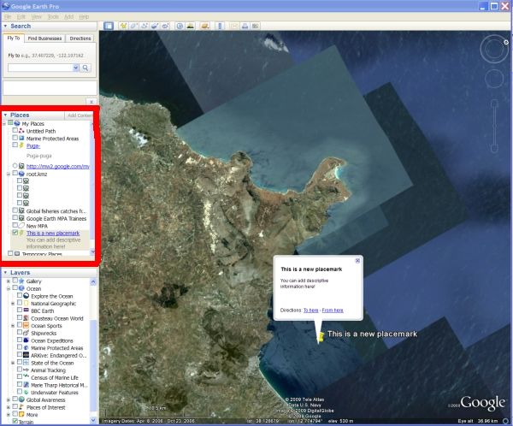Enable the Cousteau Ocean World checkbox
Viewport: 513px width, 426px height.
point(20,318)
